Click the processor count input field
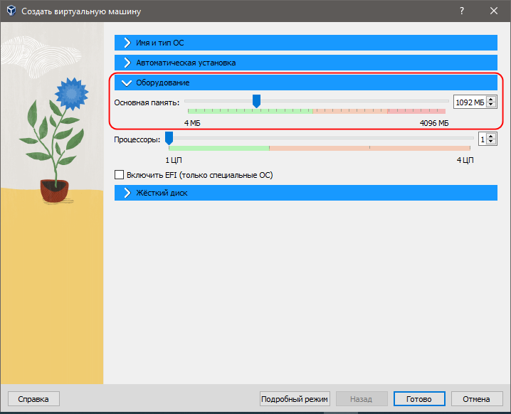 coord(483,139)
